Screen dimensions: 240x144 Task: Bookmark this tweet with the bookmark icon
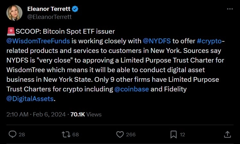tap(173, 134)
